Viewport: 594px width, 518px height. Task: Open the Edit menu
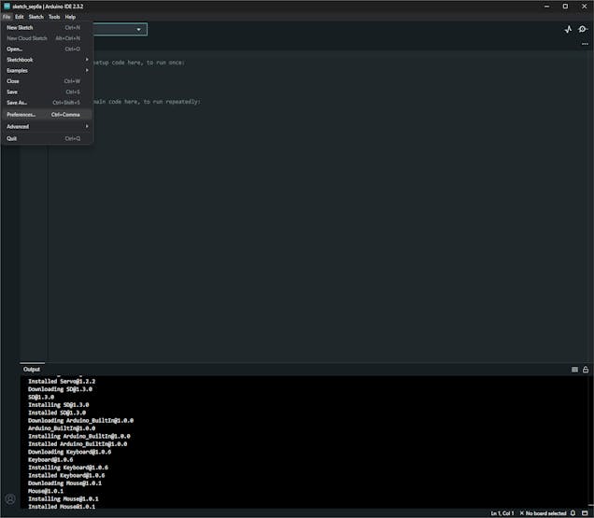click(20, 17)
